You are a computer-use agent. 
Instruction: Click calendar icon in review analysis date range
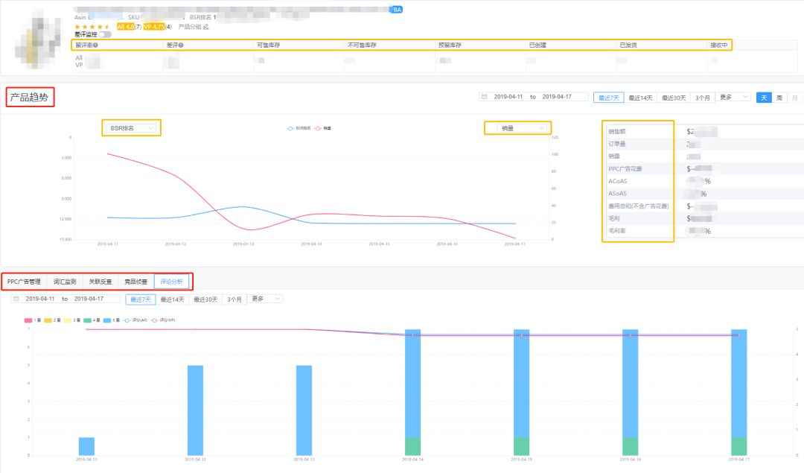pos(16,299)
